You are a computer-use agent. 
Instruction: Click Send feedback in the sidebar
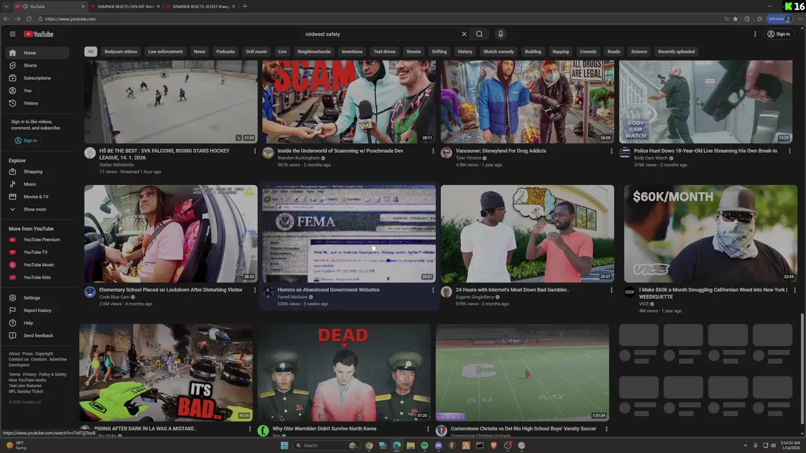(x=38, y=335)
